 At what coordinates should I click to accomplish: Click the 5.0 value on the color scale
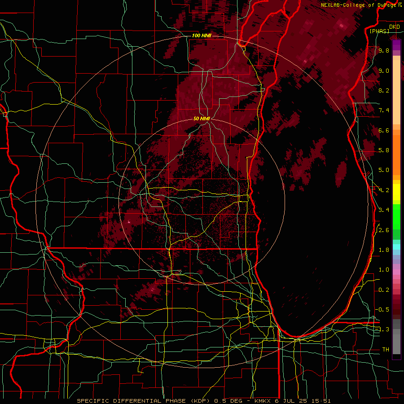(x=384, y=170)
